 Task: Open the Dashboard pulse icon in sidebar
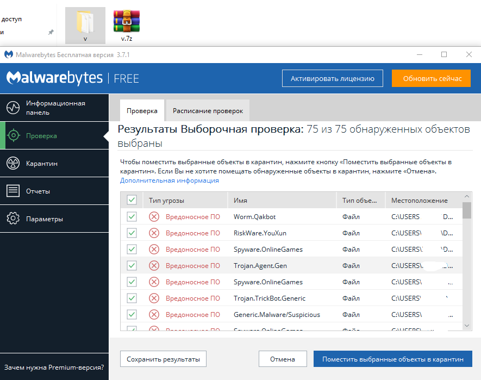[x=13, y=108]
